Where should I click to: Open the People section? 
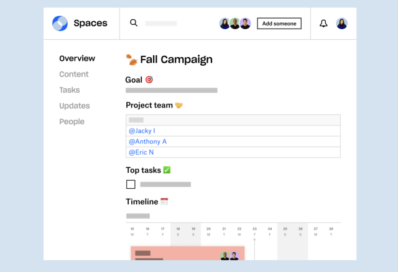coord(72,122)
